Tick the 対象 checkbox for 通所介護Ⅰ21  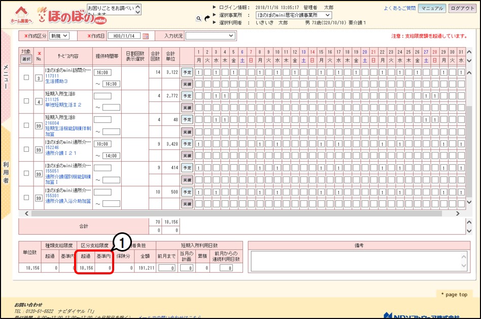26,149
